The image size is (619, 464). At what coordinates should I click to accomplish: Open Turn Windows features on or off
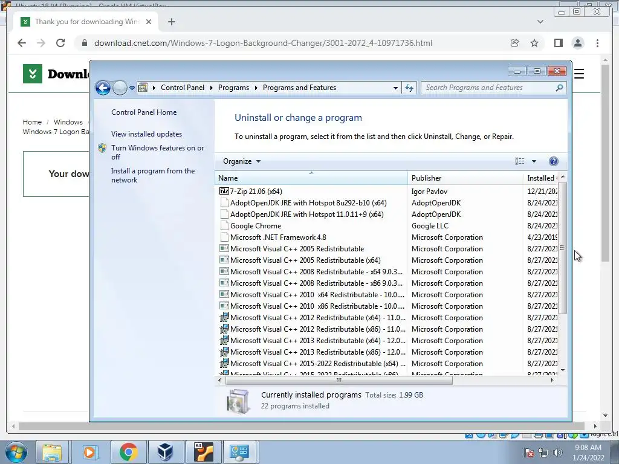[x=157, y=152]
